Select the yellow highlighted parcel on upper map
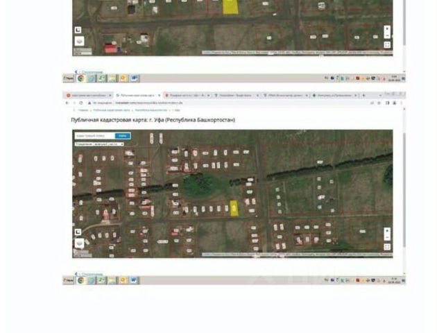This screenshot has width=437, height=333. 231,7
